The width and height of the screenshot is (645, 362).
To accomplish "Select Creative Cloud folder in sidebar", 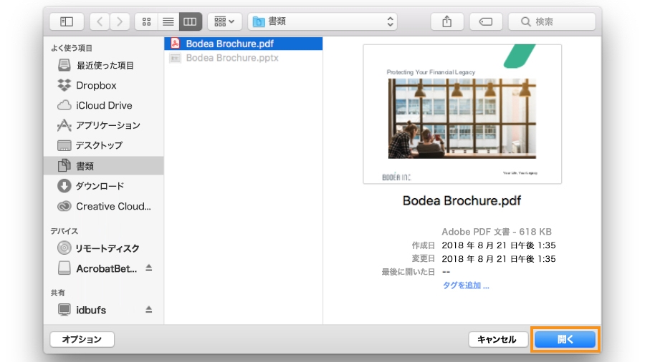I will point(104,206).
